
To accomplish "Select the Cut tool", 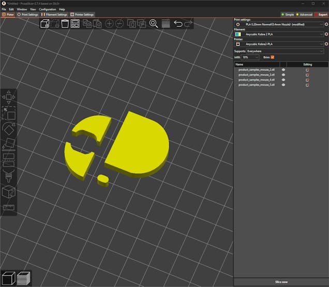I will pyautogui.click(x=9, y=160).
